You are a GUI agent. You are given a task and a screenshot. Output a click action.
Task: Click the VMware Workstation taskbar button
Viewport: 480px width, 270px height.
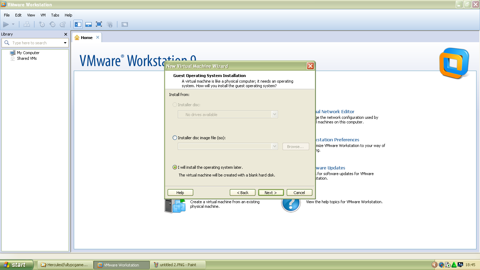click(x=121, y=265)
